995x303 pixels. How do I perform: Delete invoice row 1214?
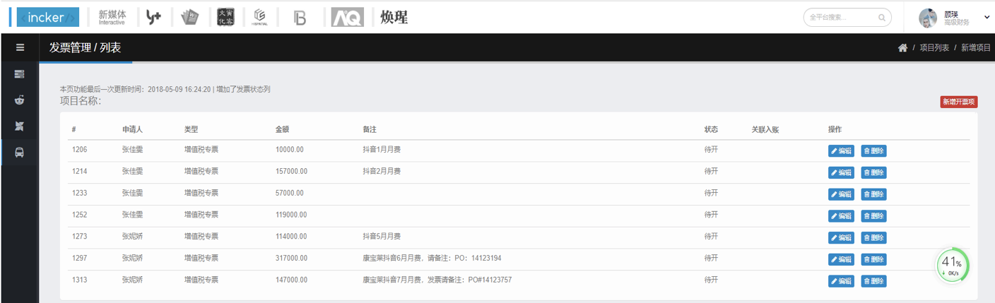point(873,172)
